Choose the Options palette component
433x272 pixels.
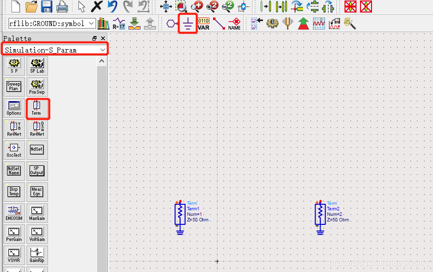click(14, 108)
